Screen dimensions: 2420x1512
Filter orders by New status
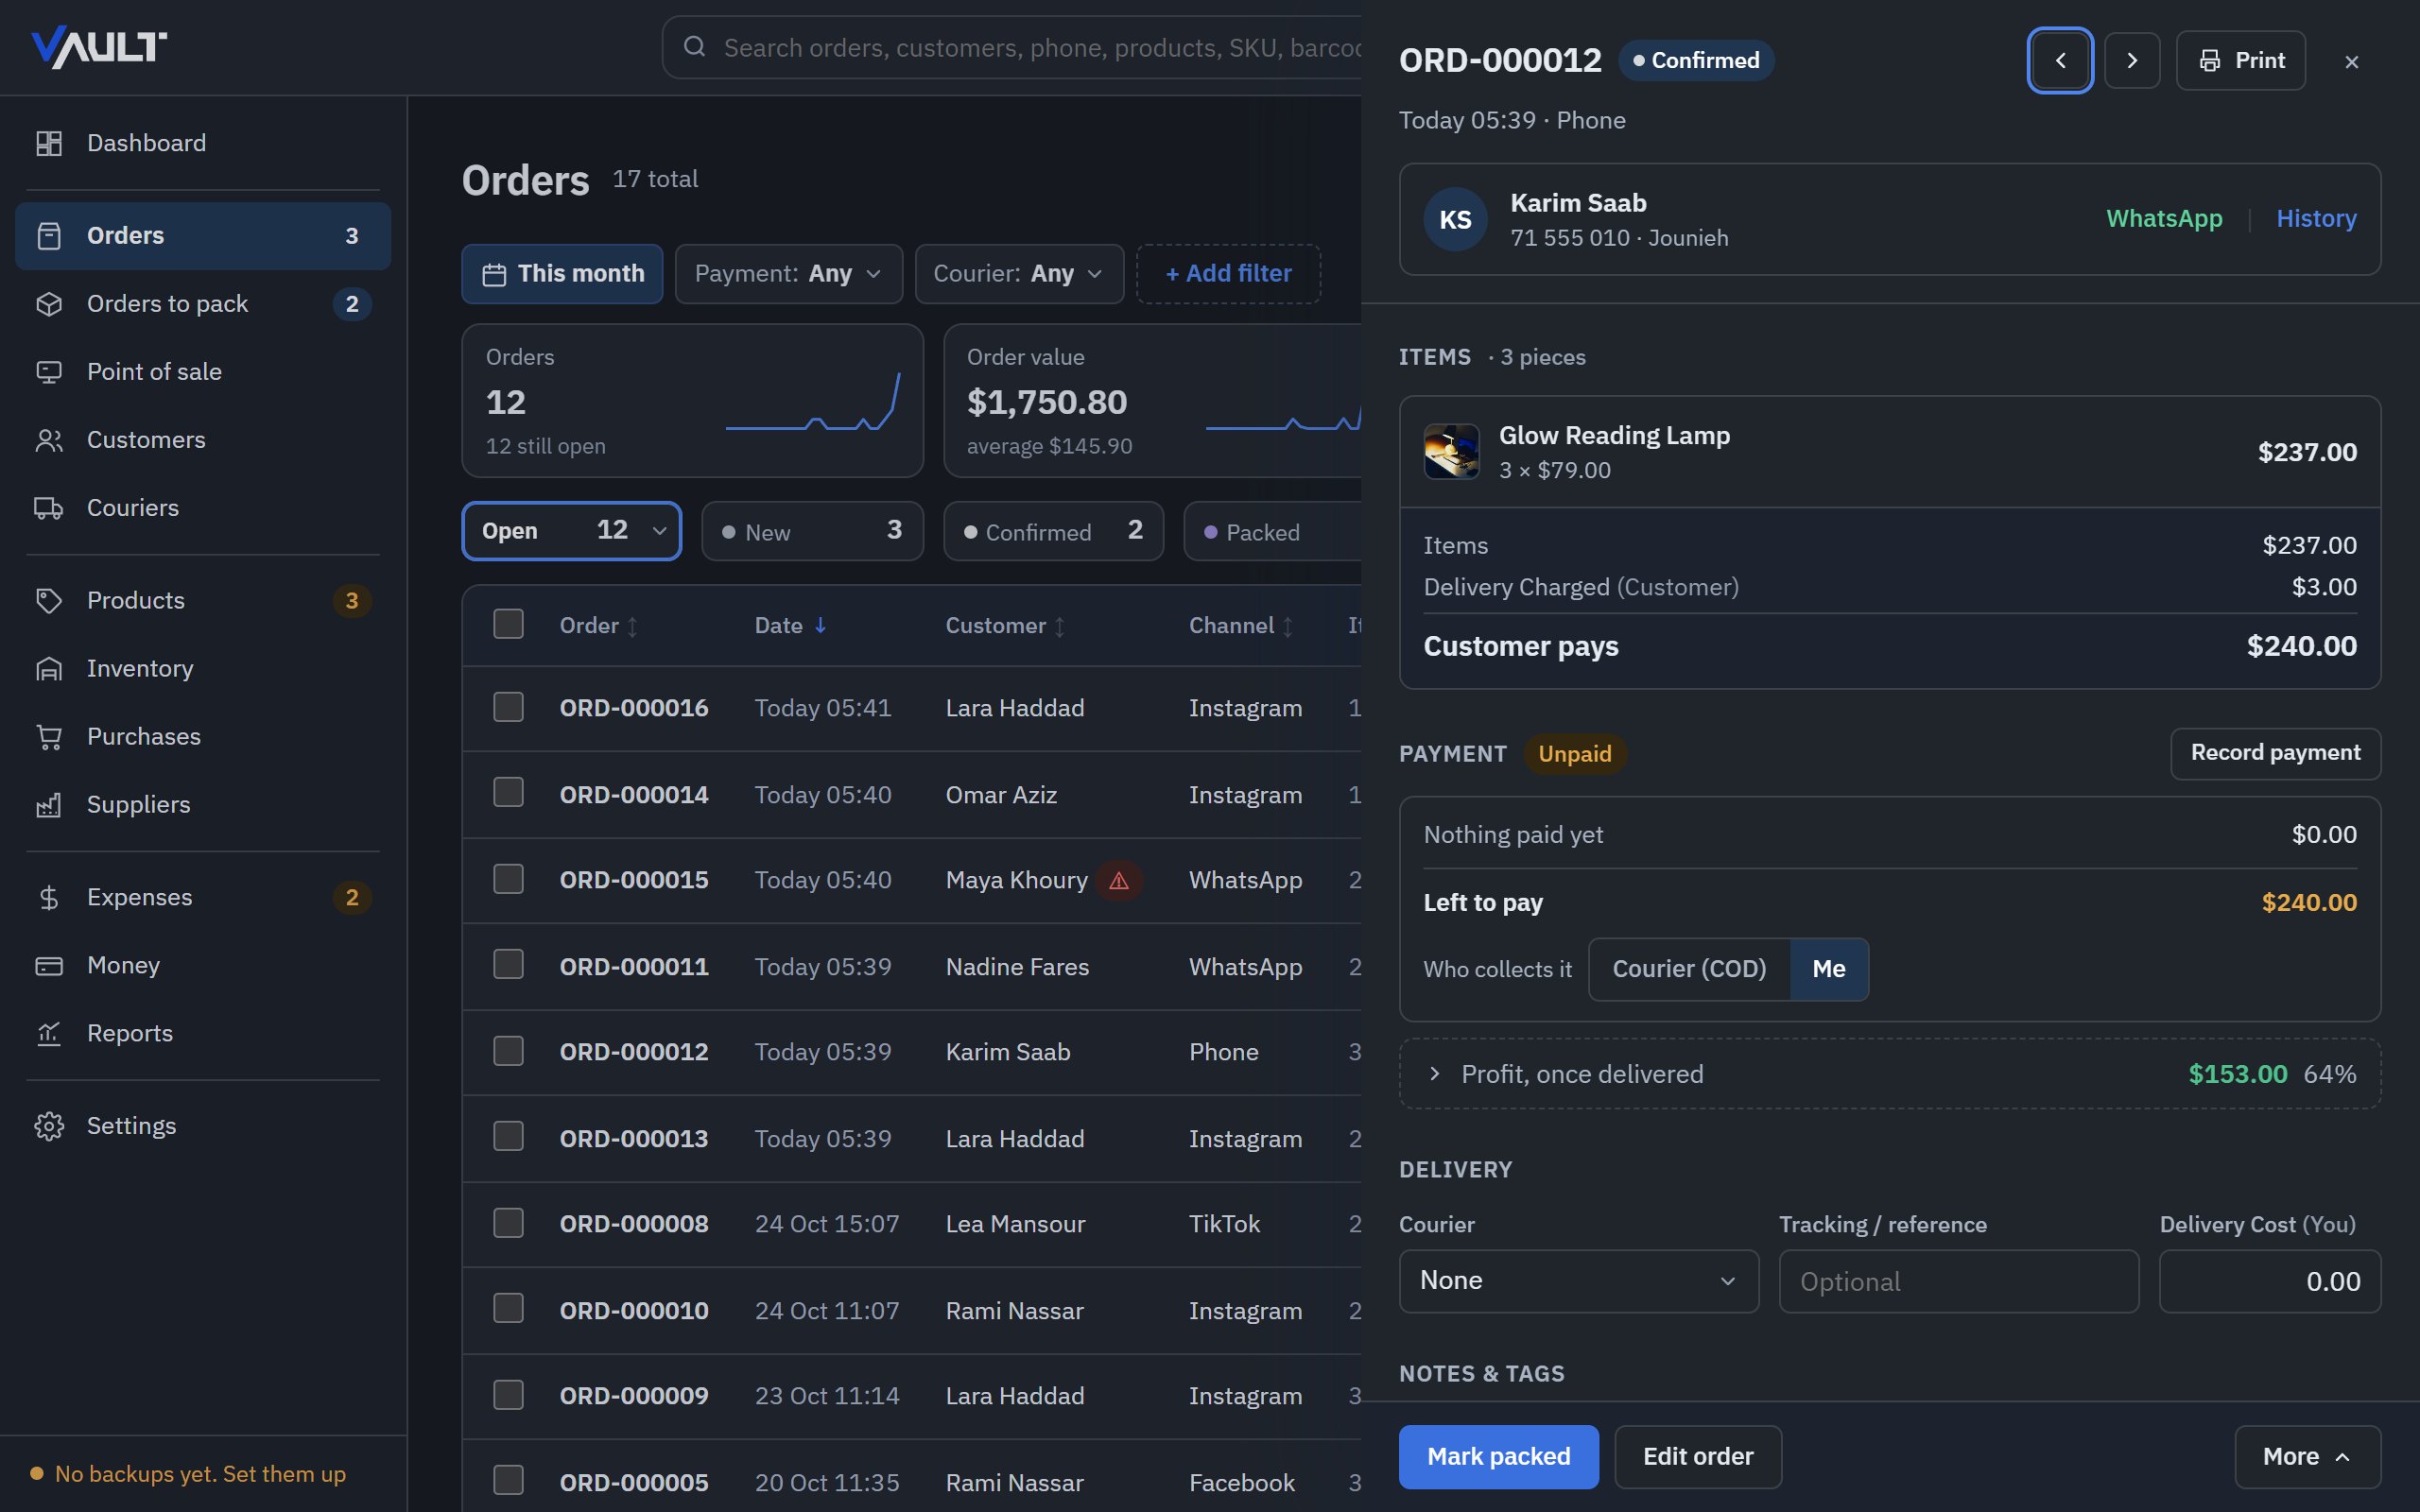pyautogui.click(x=812, y=531)
